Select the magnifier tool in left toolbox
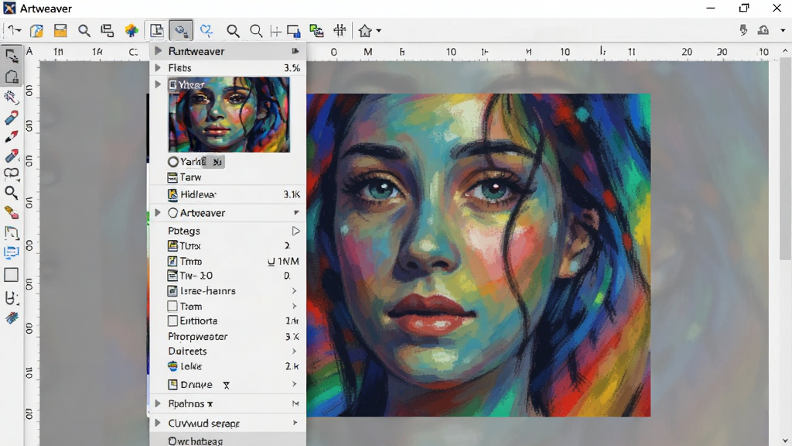 [11, 193]
